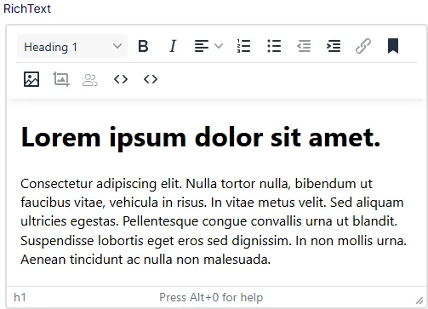Click the second code brackets icon
The height and width of the screenshot is (309, 428).
coord(151,79)
